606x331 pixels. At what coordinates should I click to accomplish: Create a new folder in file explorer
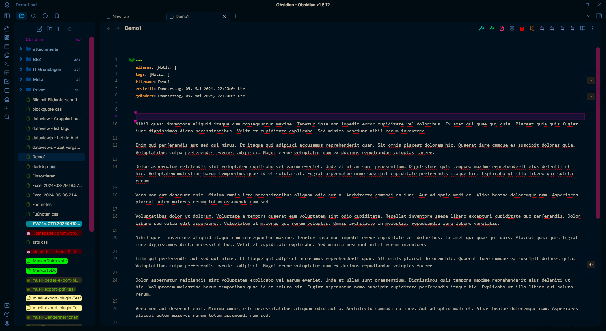(50, 29)
